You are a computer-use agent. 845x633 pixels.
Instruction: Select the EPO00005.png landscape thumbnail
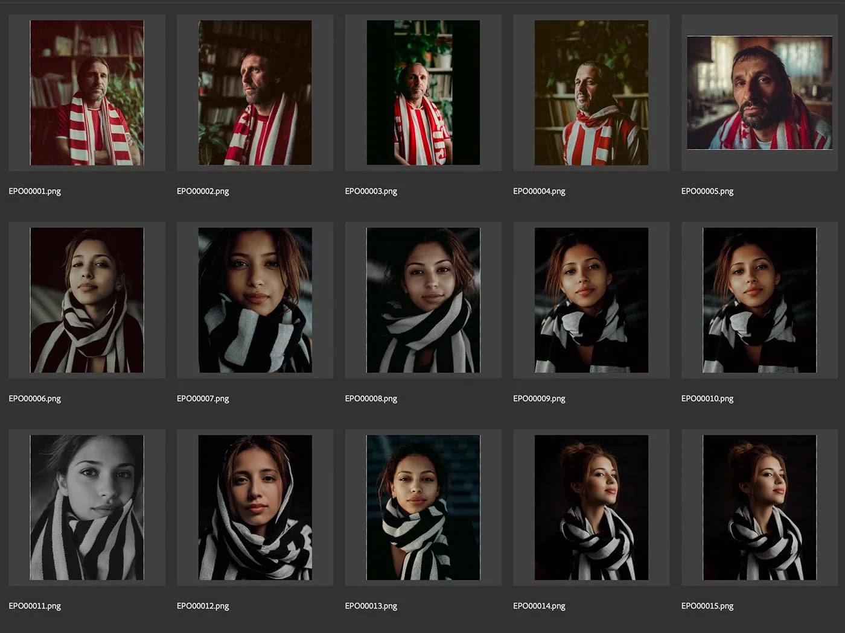[x=759, y=93]
